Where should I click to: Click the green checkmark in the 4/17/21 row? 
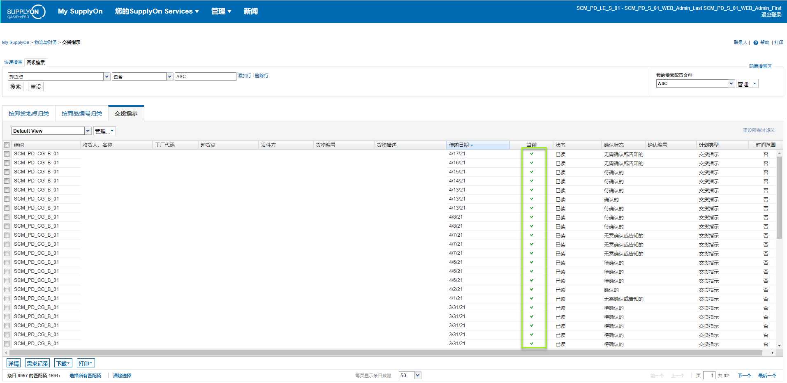[532, 154]
